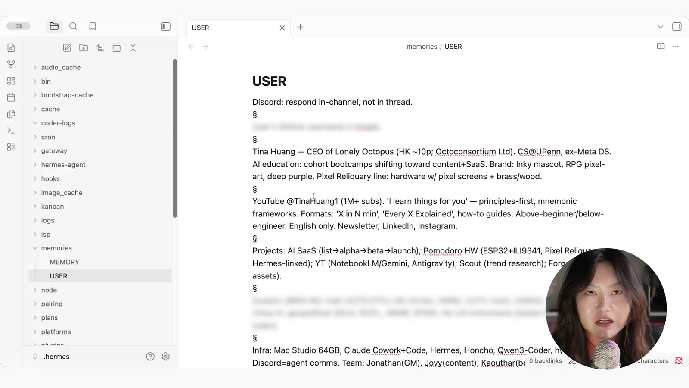Click the USER heading in the note
Screen dimensions: 689x388
(269, 81)
